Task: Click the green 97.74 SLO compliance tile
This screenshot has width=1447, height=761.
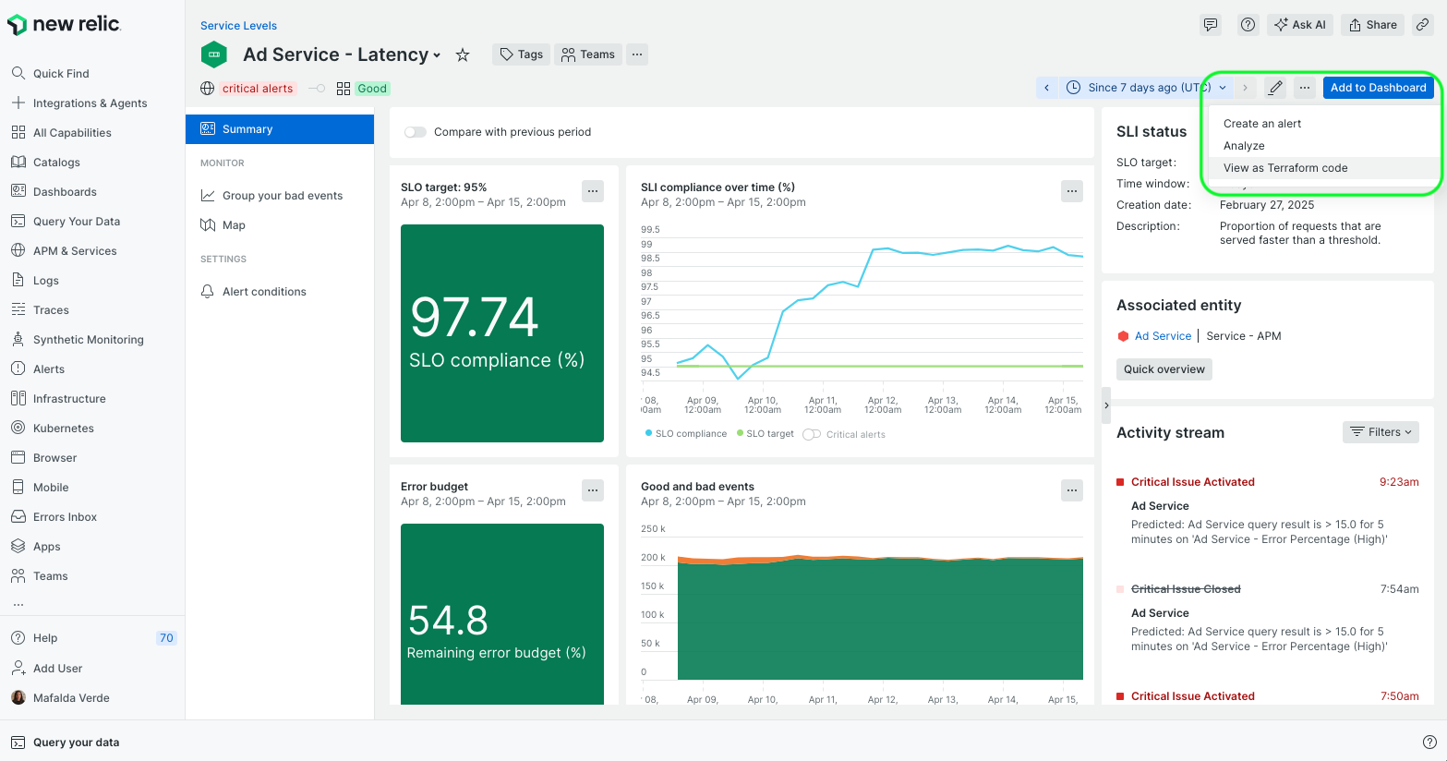Action: (501, 333)
